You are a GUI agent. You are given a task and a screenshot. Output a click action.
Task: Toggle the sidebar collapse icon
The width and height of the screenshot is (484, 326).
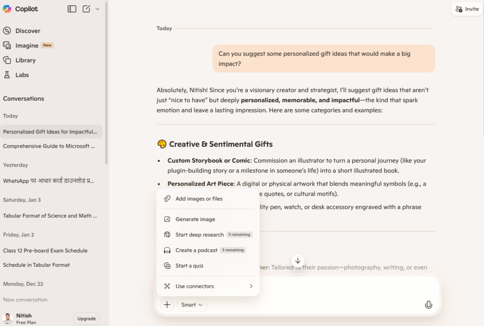72,9
